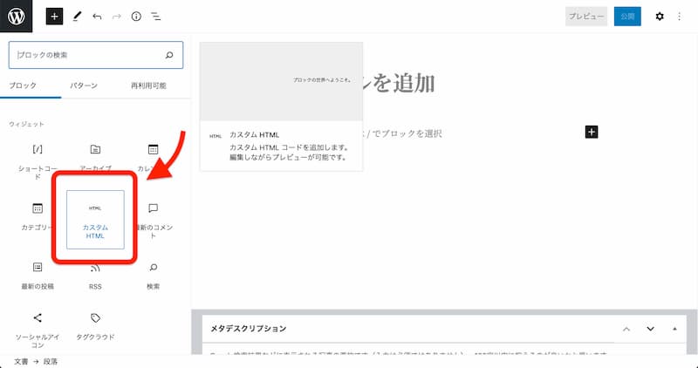Screen dimensions: 698x368
Task: Show document details info icon
Action: click(136, 17)
